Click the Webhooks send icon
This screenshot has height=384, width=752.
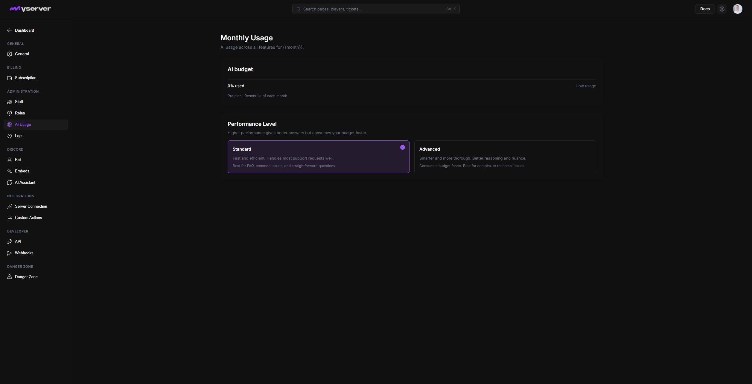point(10,253)
